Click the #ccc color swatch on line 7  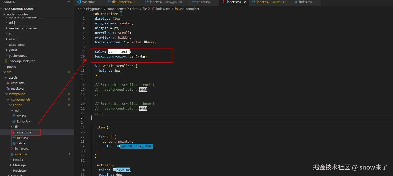click(145, 42)
